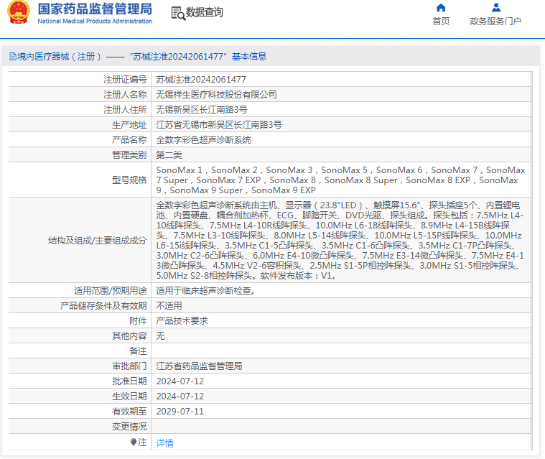Click the 有效期至 label
This screenshot has height=459, width=545.
[129, 412]
